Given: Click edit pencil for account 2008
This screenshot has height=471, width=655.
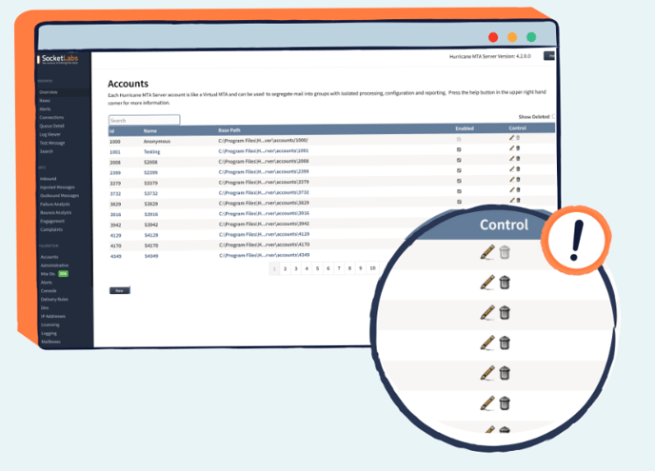Looking at the screenshot, I should [x=511, y=159].
